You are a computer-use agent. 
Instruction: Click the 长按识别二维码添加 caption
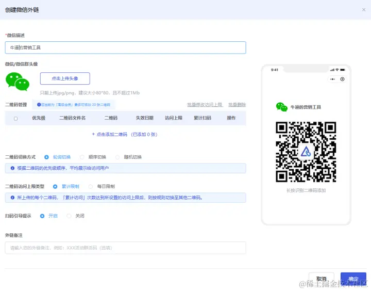click(x=306, y=190)
